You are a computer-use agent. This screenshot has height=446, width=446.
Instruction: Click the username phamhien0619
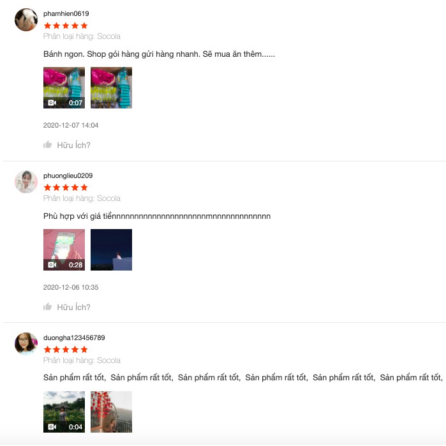(66, 13)
